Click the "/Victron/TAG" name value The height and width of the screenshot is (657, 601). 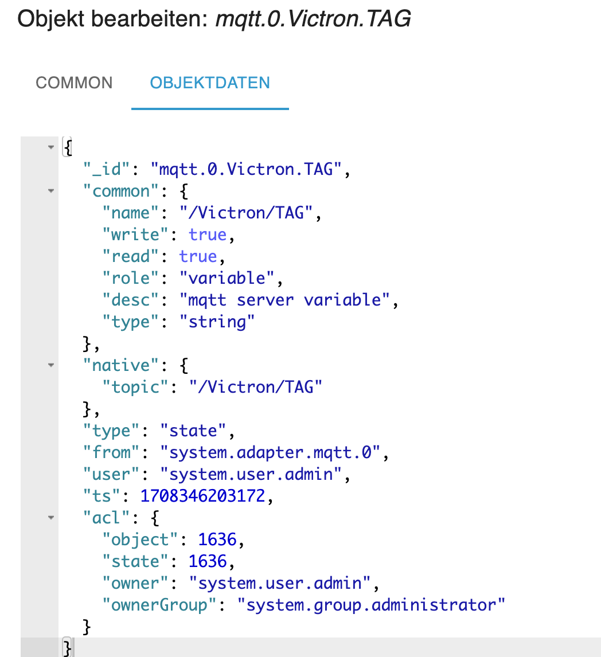tap(246, 213)
